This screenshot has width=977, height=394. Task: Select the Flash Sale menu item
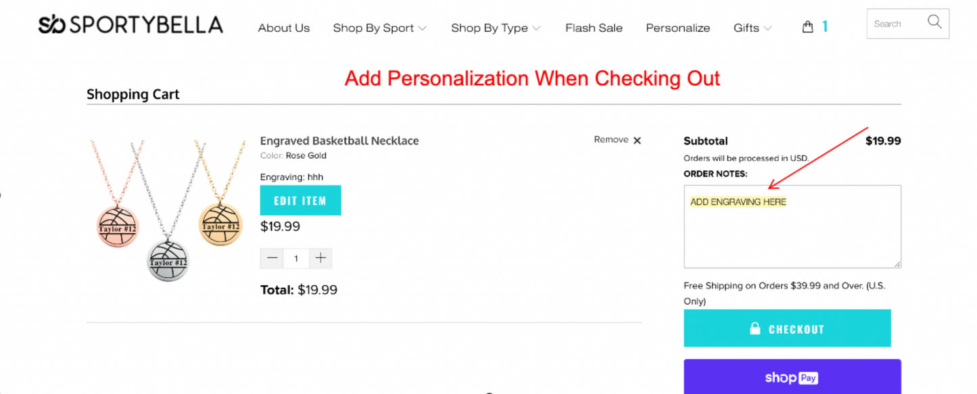tap(594, 28)
